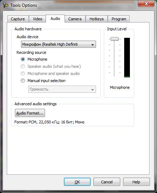Image resolution: width=157 pixels, height=193 pixels.
Task: Go to the Camera tab
Action: pos(75,19)
